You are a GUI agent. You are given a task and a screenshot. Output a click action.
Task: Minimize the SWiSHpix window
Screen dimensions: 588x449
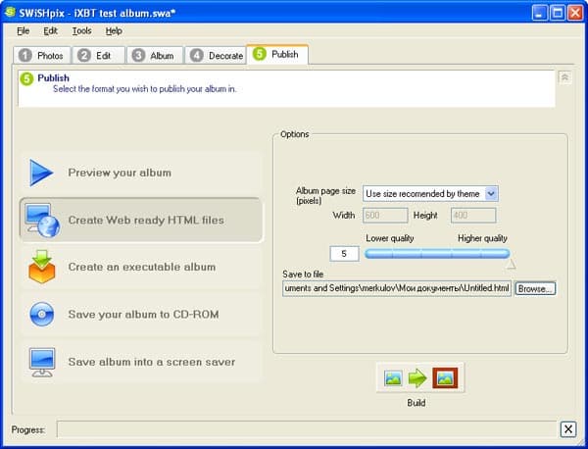coord(539,13)
